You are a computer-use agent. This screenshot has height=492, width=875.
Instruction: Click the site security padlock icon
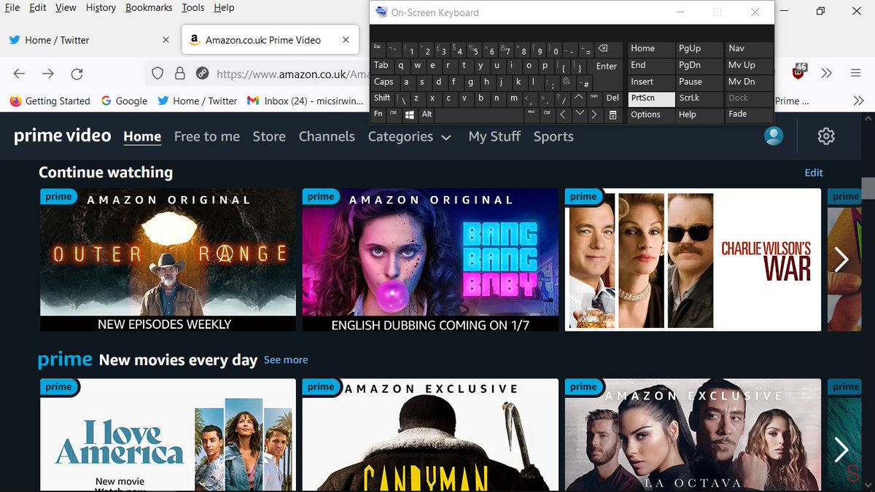click(x=179, y=74)
